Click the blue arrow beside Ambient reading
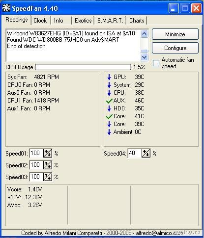Image resolution: width=204 pixels, height=238 pixels. coord(109,132)
